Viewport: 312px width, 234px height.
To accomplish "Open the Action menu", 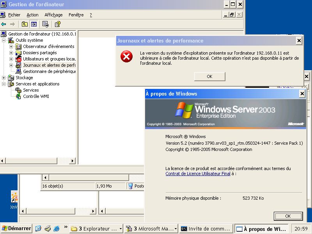I will tap(32, 15).
